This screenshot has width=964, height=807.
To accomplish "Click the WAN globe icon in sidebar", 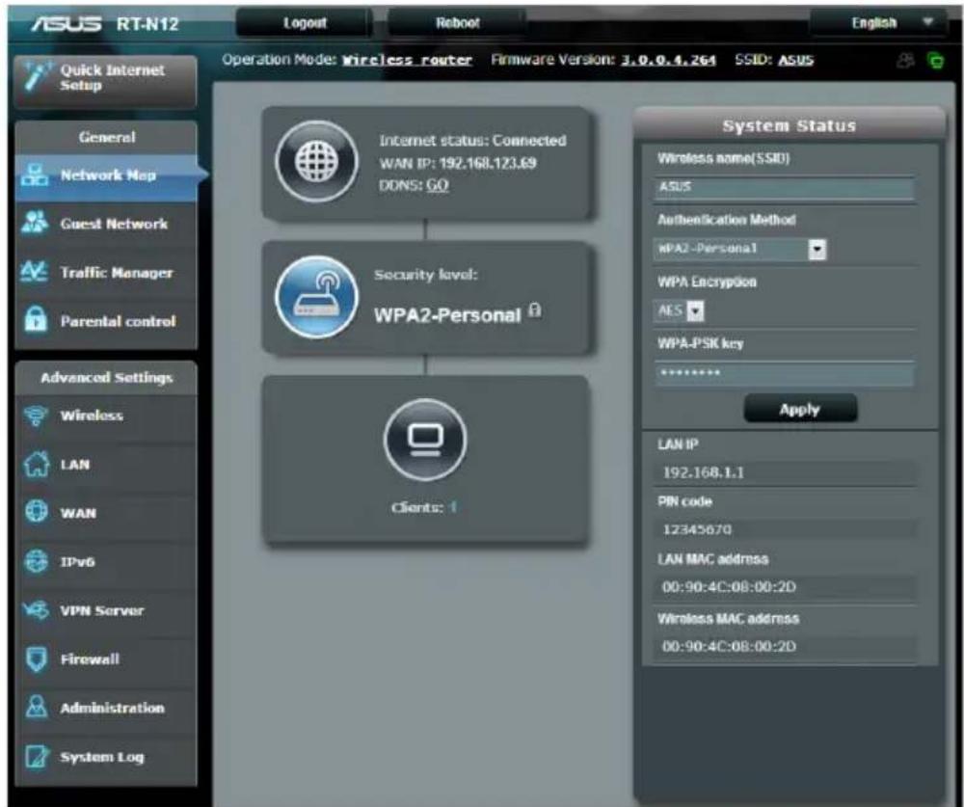I will 36,512.
